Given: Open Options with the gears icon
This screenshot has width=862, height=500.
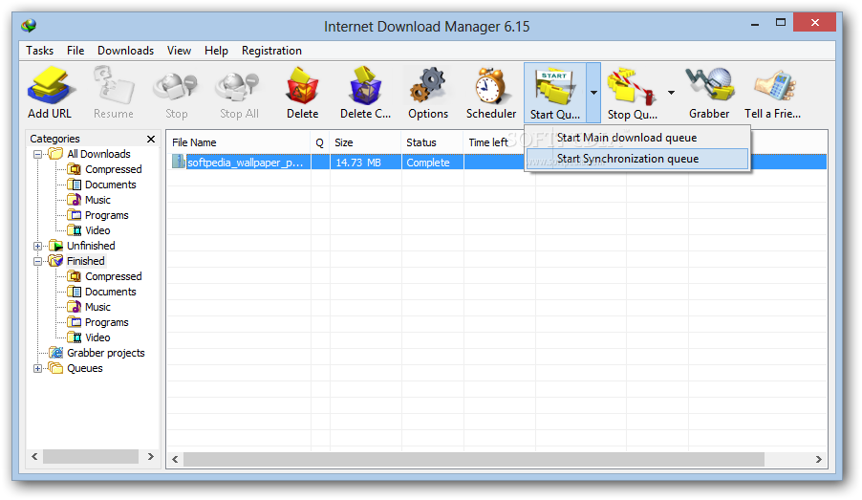Looking at the screenshot, I should point(428,85).
